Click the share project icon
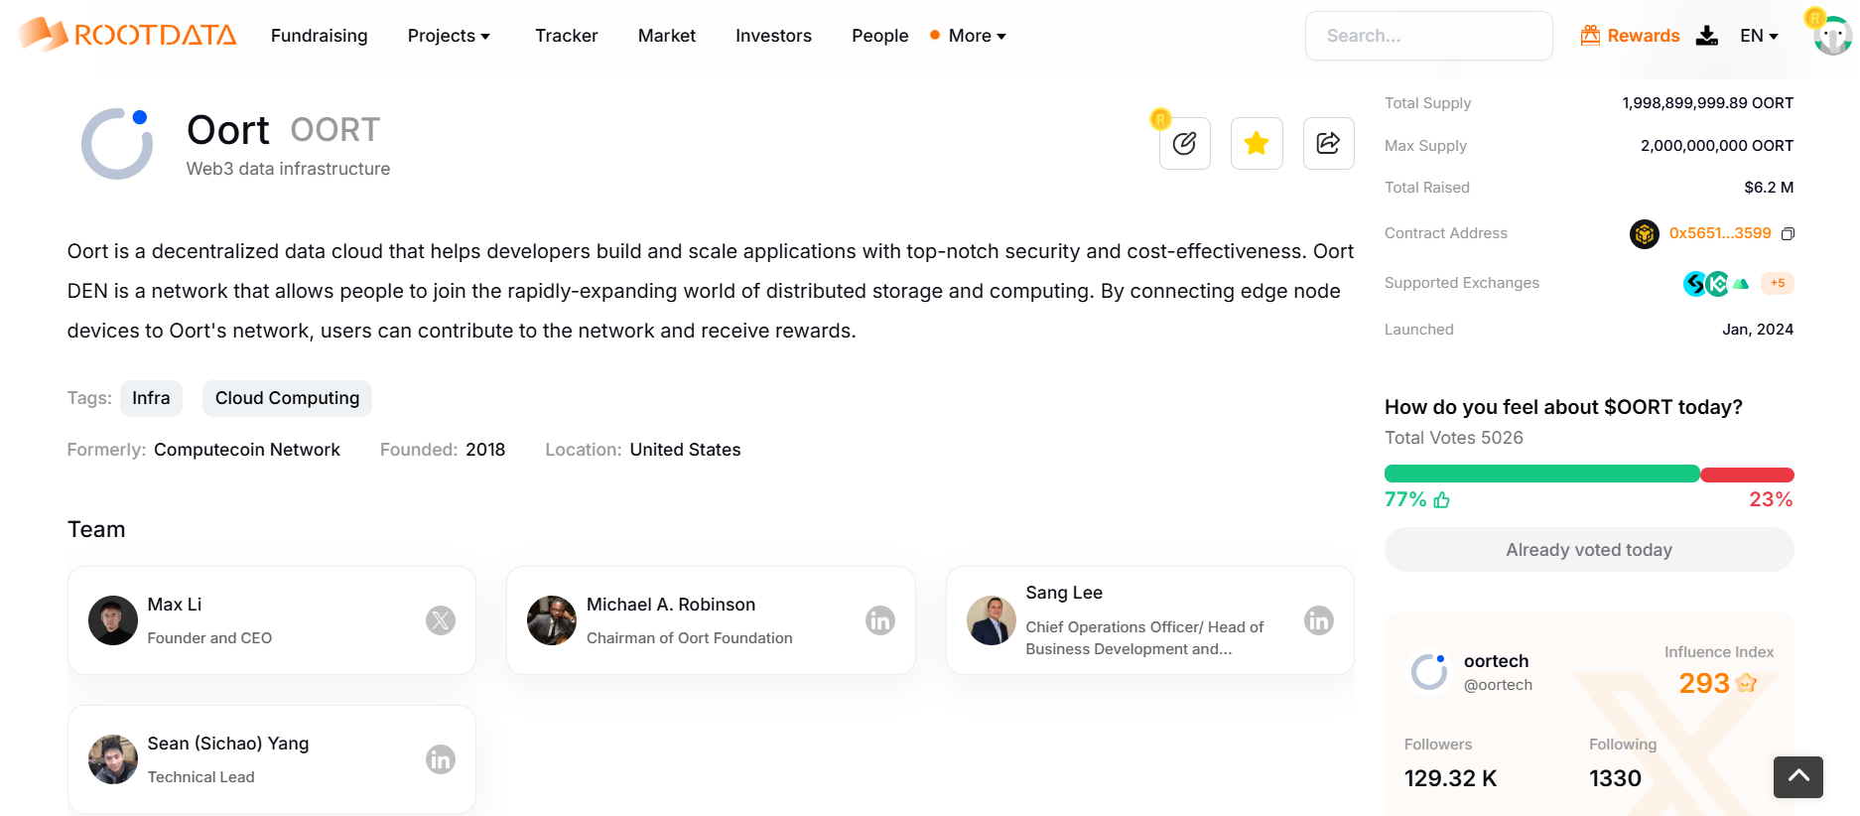 [1328, 143]
